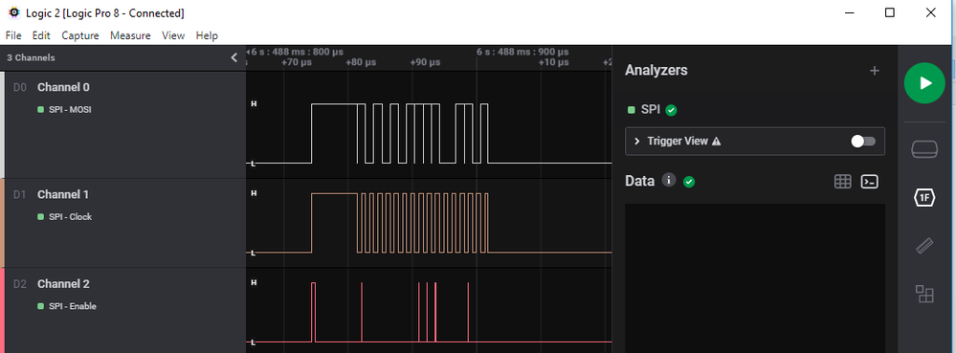956x353 pixels.
Task: Click the Data section heading
Action: (x=639, y=181)
